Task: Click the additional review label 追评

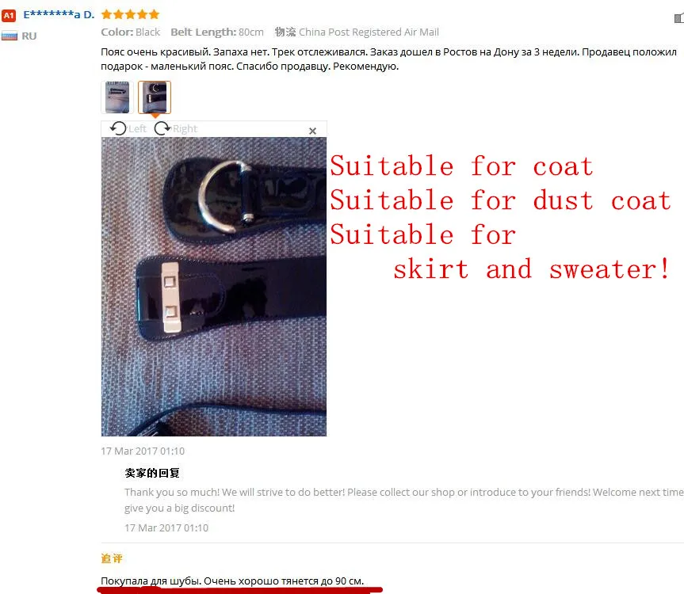Action: [x=112, y=558]
